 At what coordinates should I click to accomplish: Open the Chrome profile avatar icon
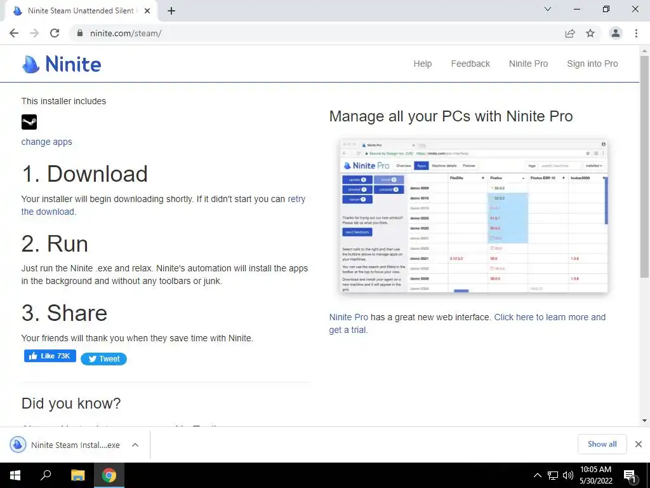pos(616,33)
